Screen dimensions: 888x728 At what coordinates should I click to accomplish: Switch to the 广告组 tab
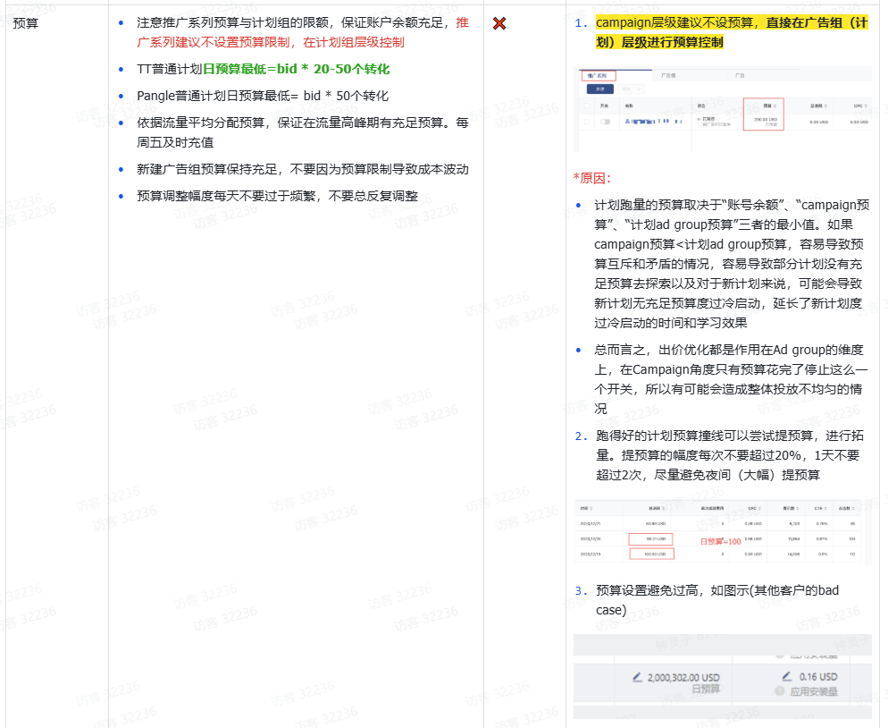669,75
